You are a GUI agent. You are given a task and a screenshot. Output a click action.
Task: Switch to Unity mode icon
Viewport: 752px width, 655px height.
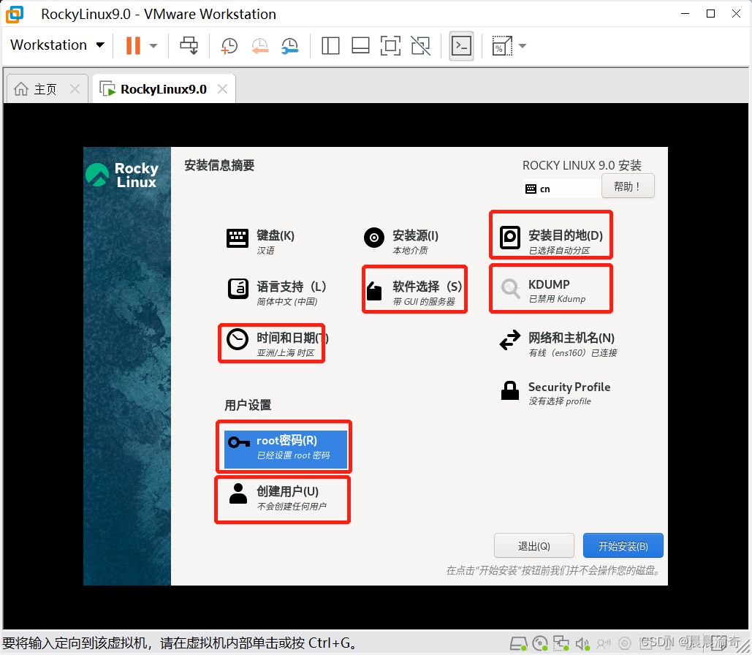(x=421, y=46)
